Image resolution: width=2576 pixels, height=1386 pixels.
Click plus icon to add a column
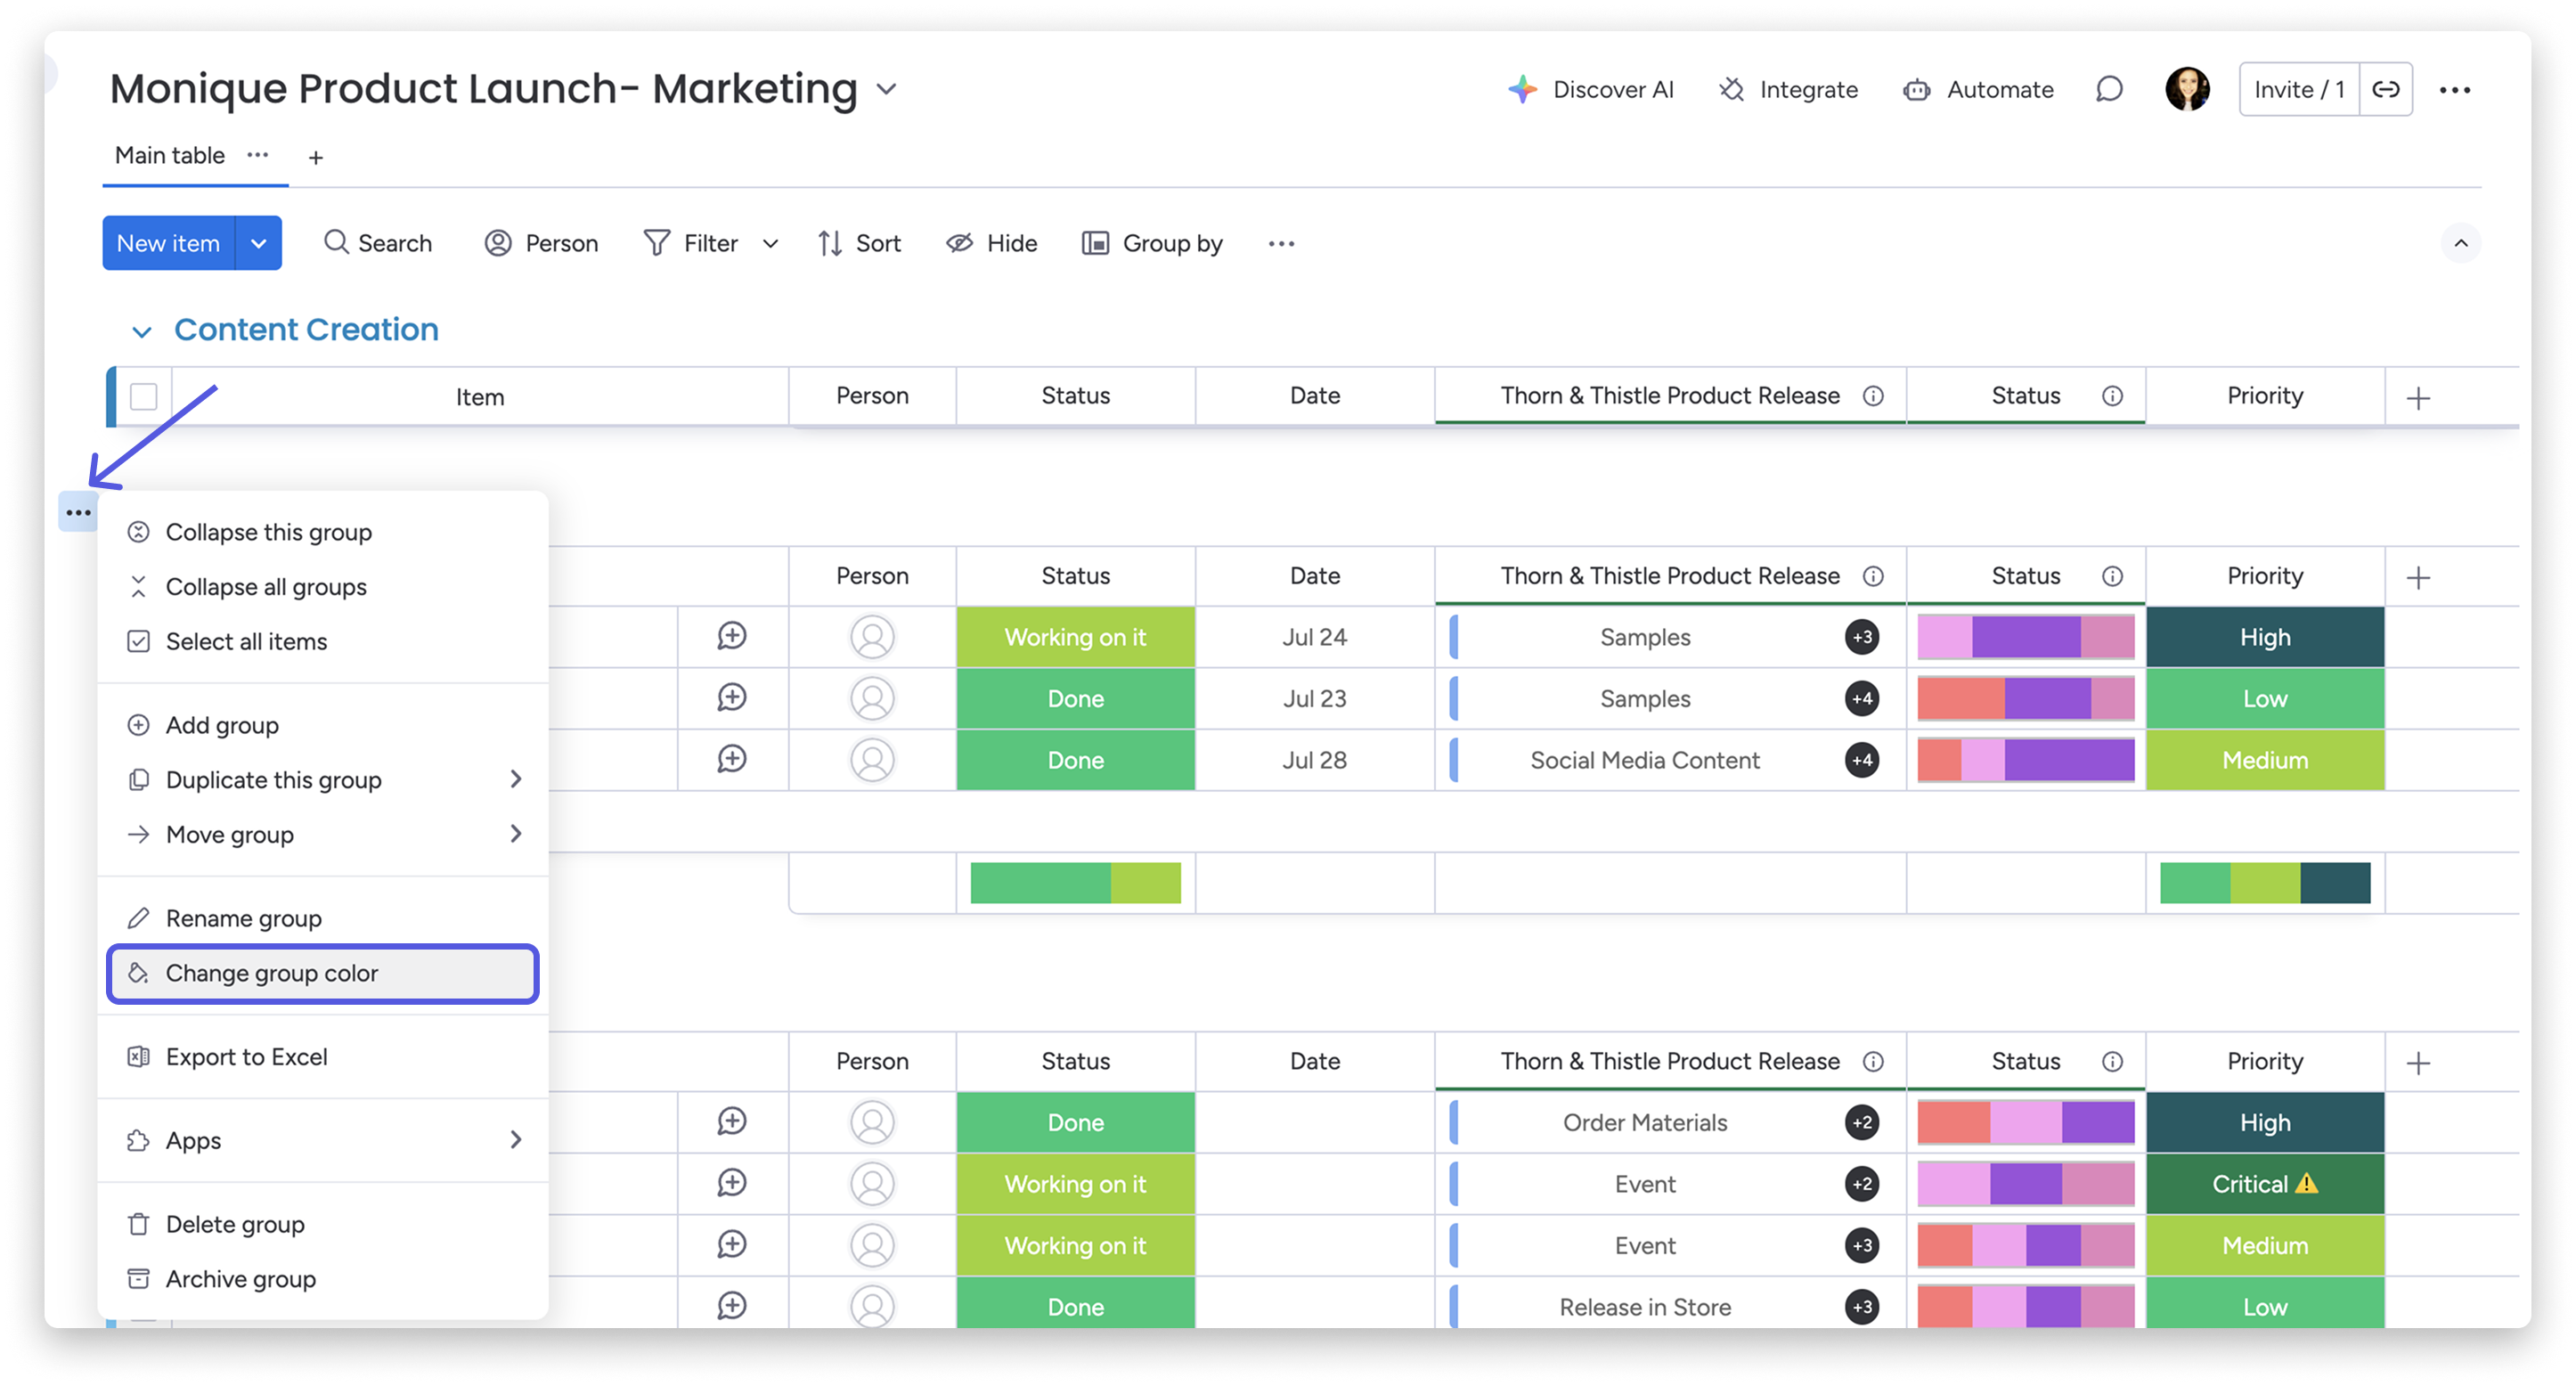[2418, 398]
